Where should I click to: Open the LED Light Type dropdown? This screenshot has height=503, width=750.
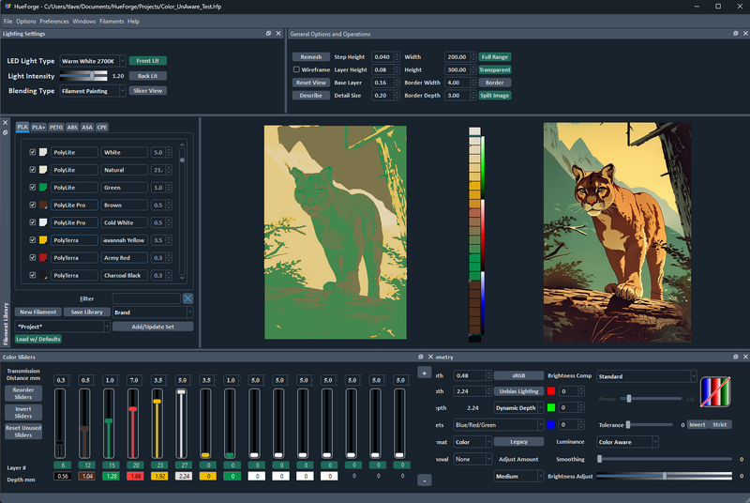(93, 61)
